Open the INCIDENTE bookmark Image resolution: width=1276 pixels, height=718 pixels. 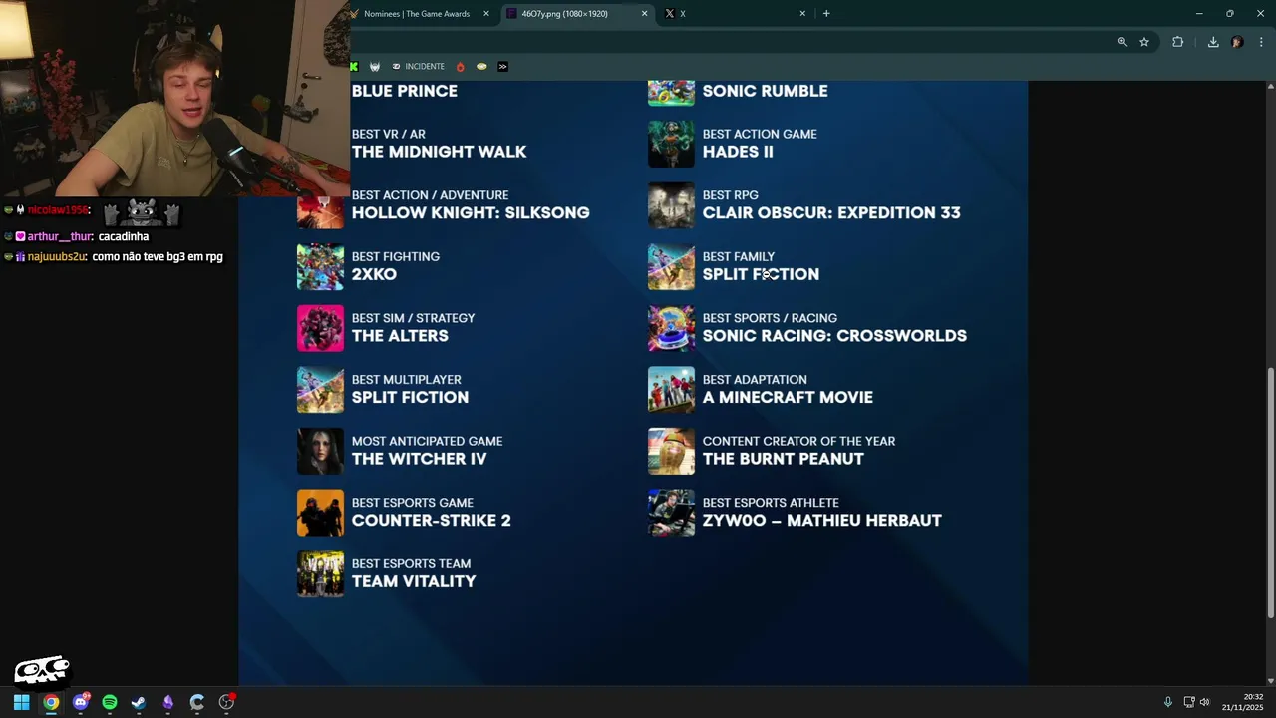pyautogui.click(x=418, y=67)
